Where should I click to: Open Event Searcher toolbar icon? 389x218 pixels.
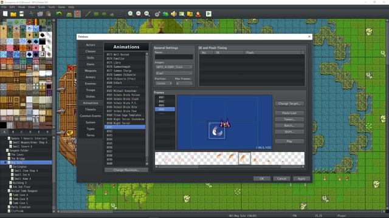(x=182, y=14)
